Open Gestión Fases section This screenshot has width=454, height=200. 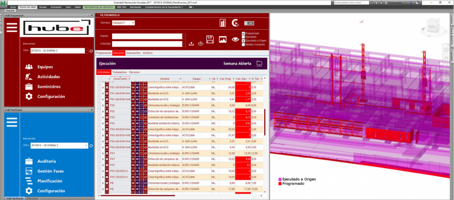51,171
